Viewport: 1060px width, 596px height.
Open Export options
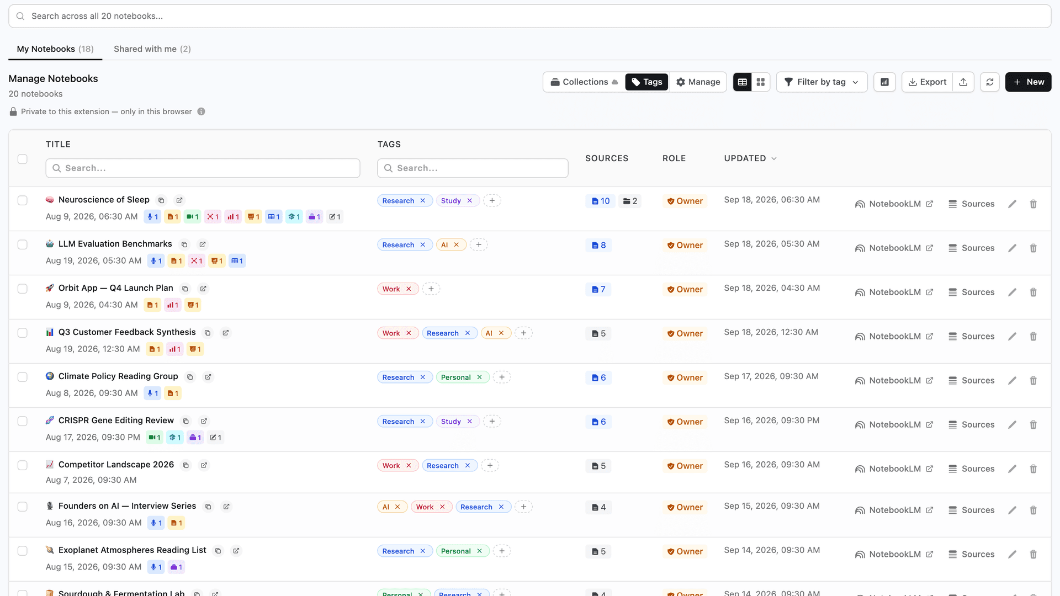point(928,82)
